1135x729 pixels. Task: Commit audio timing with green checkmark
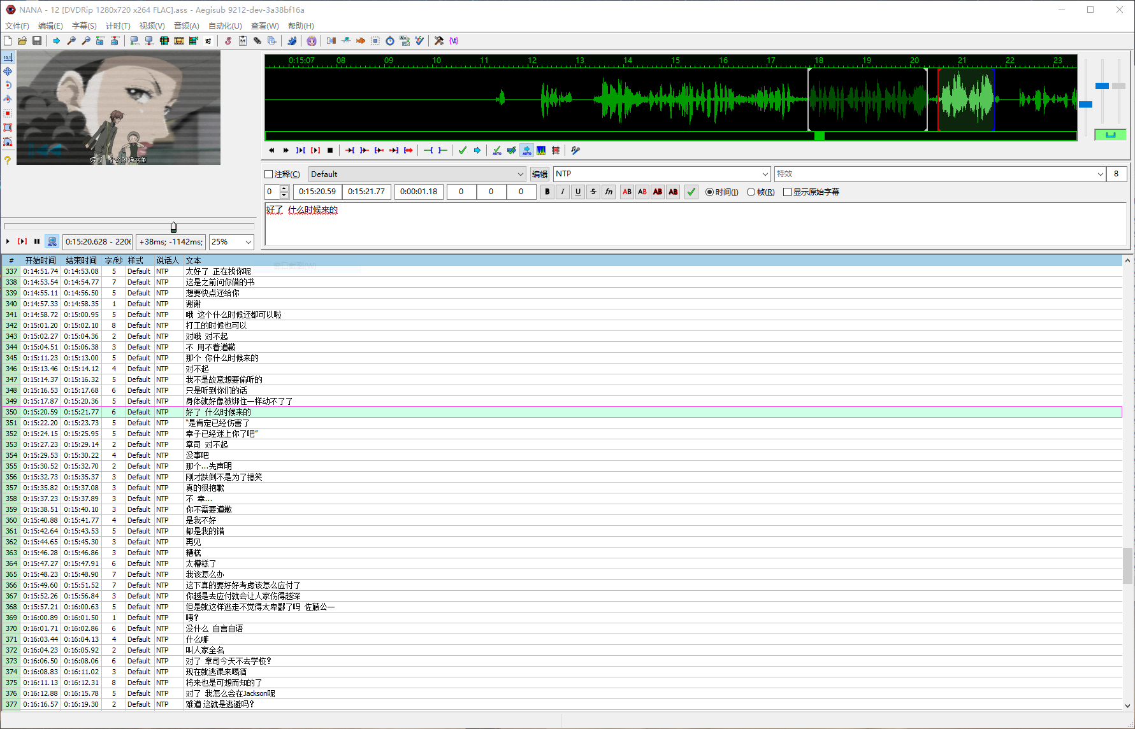tap(463, 150)
